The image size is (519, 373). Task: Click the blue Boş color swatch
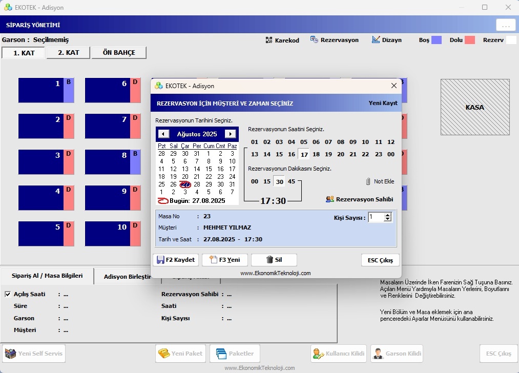[436, 40]
